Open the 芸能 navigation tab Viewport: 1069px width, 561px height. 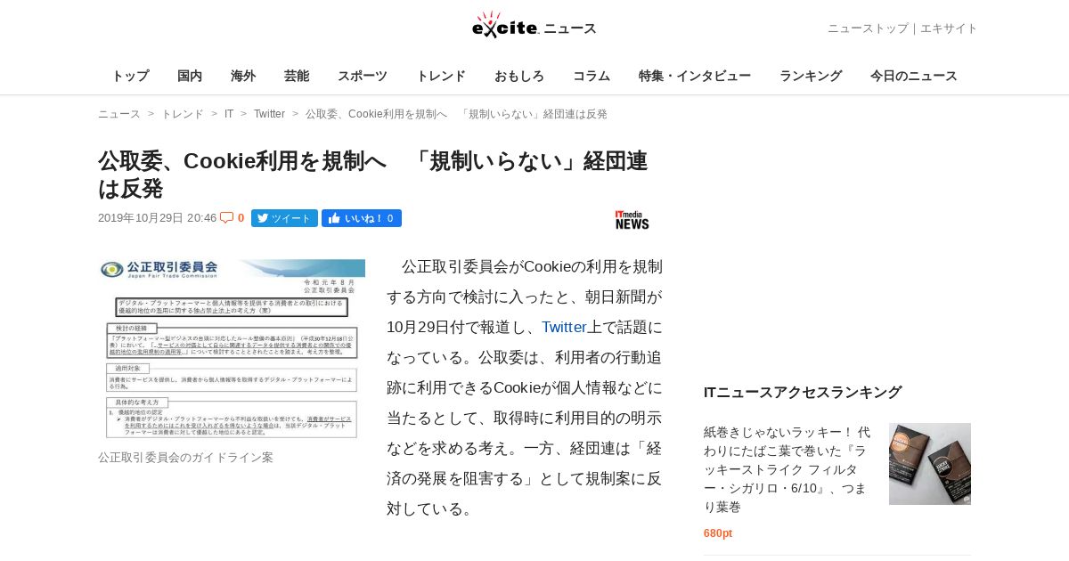pyautogui.click(x=297, y=76)
